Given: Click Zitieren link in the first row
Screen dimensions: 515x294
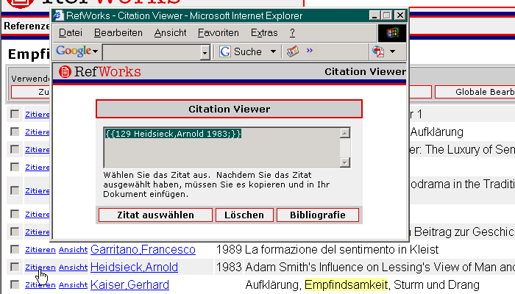Looking at the screenshot, I should tap(37, 115).
